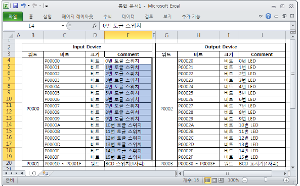Click cell containing P0002F
Screen dimensions: 300x186
pos(198,157)
